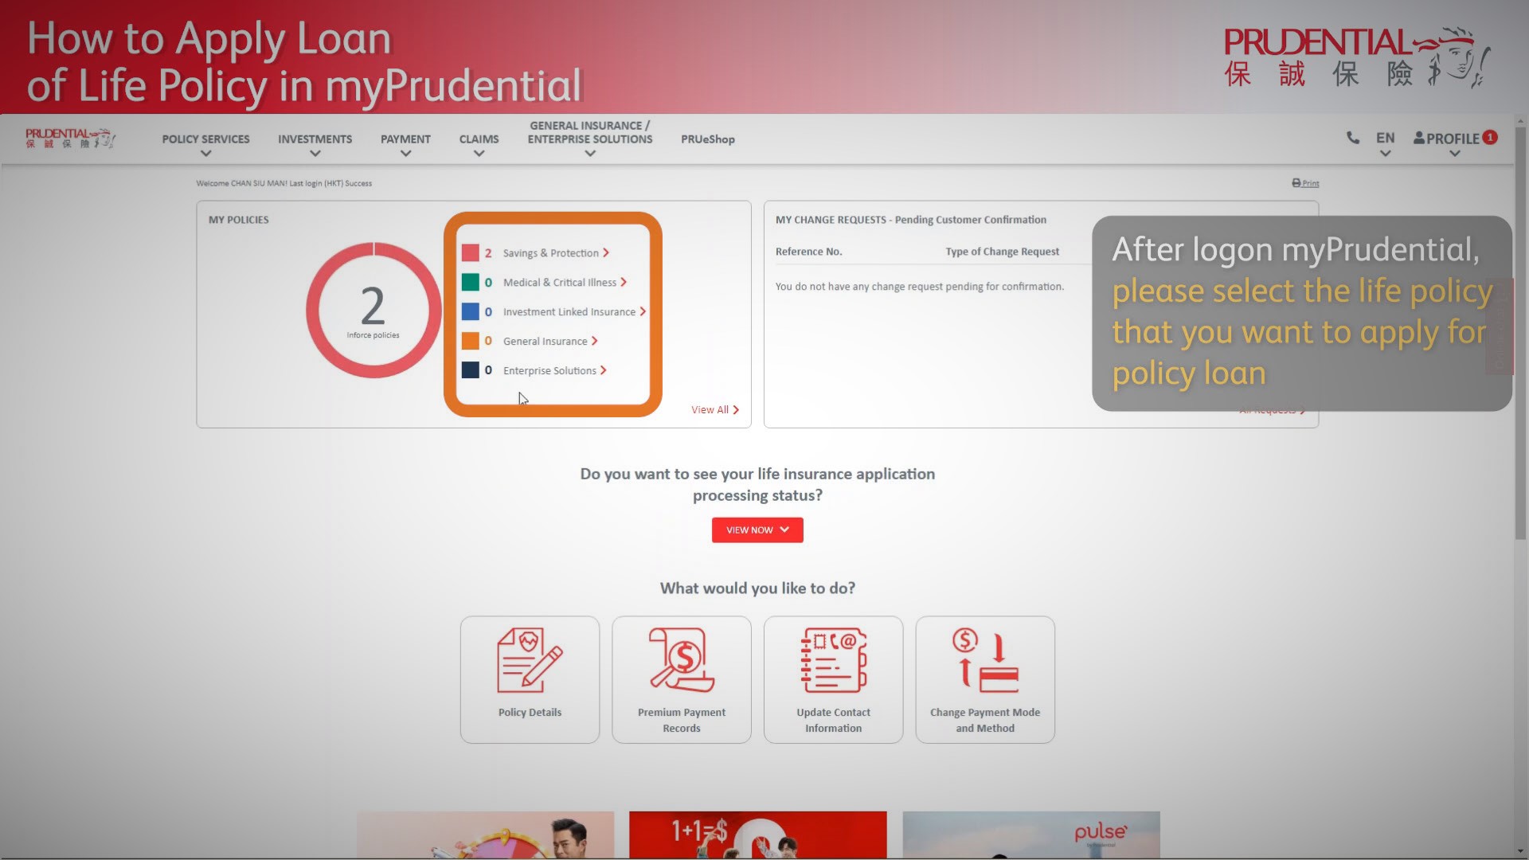Open the Policy Details pencil-document icon
1529x860 pixels.
(530, 660)
